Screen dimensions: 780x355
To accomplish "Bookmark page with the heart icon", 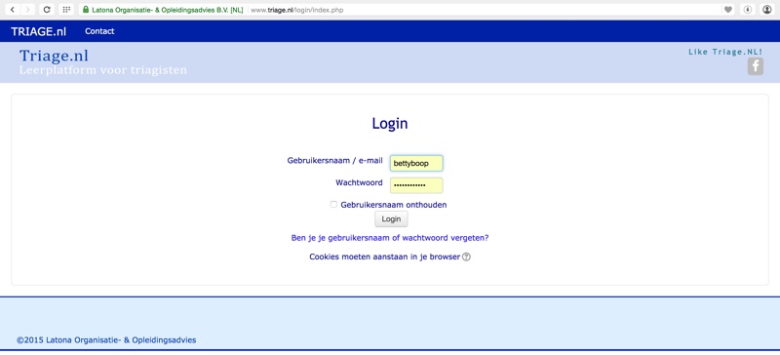I will tap(728, 10).
